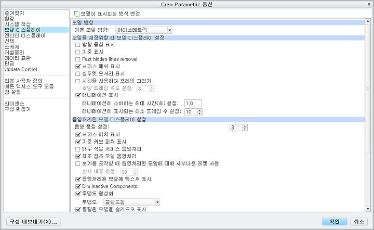Enable 기준 표시 checkbox

pyautogui.click(x=77, y=52)
